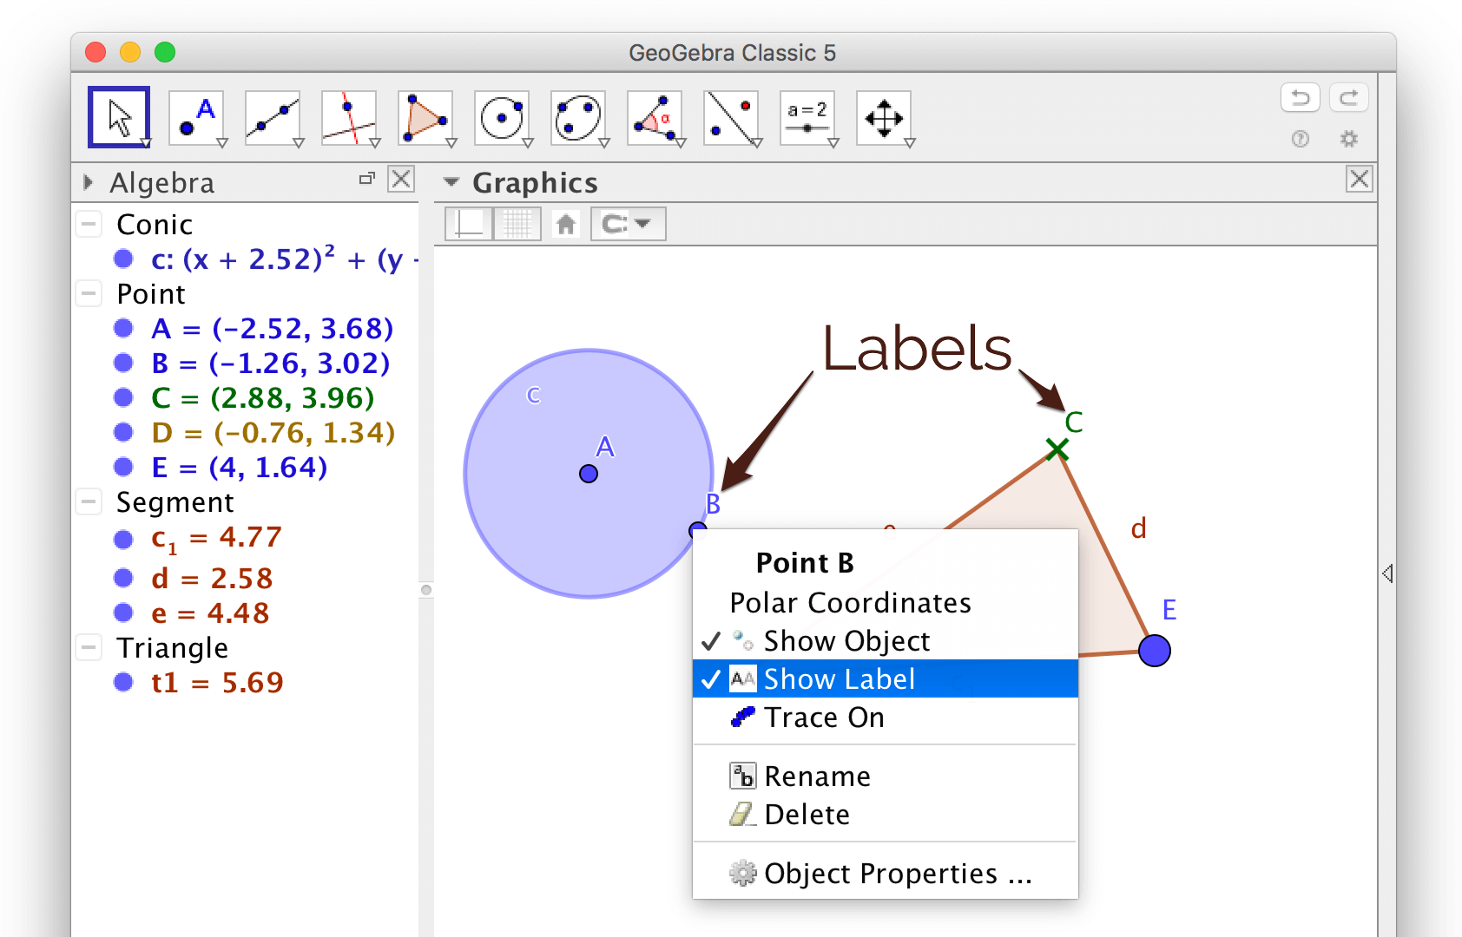The image size is (1462, 937).
Task: Collapse the Conic category in Algebra
Action: (x=89, y=225)
